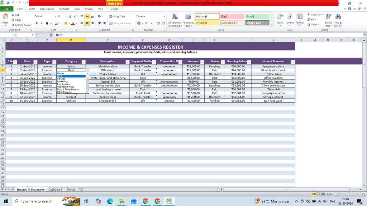Open the Date column filter dropdown
The height and width of the screenshot is (206, 367).
(35, 62)
